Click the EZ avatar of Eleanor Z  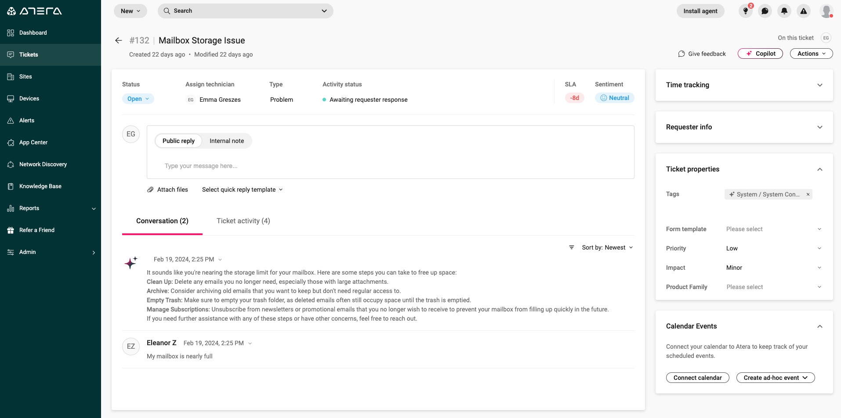coord(131,347)
